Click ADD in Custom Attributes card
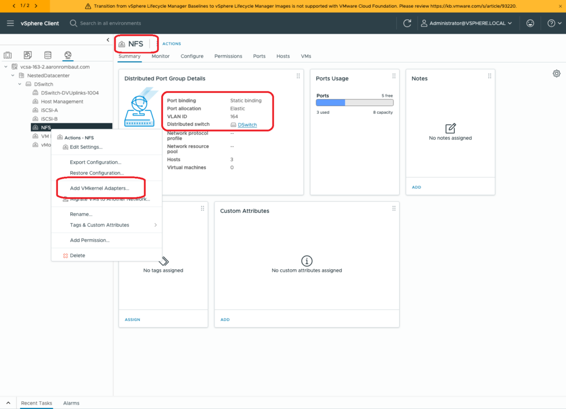The width and height of the screenshot is (566, 409). [225, 319]
